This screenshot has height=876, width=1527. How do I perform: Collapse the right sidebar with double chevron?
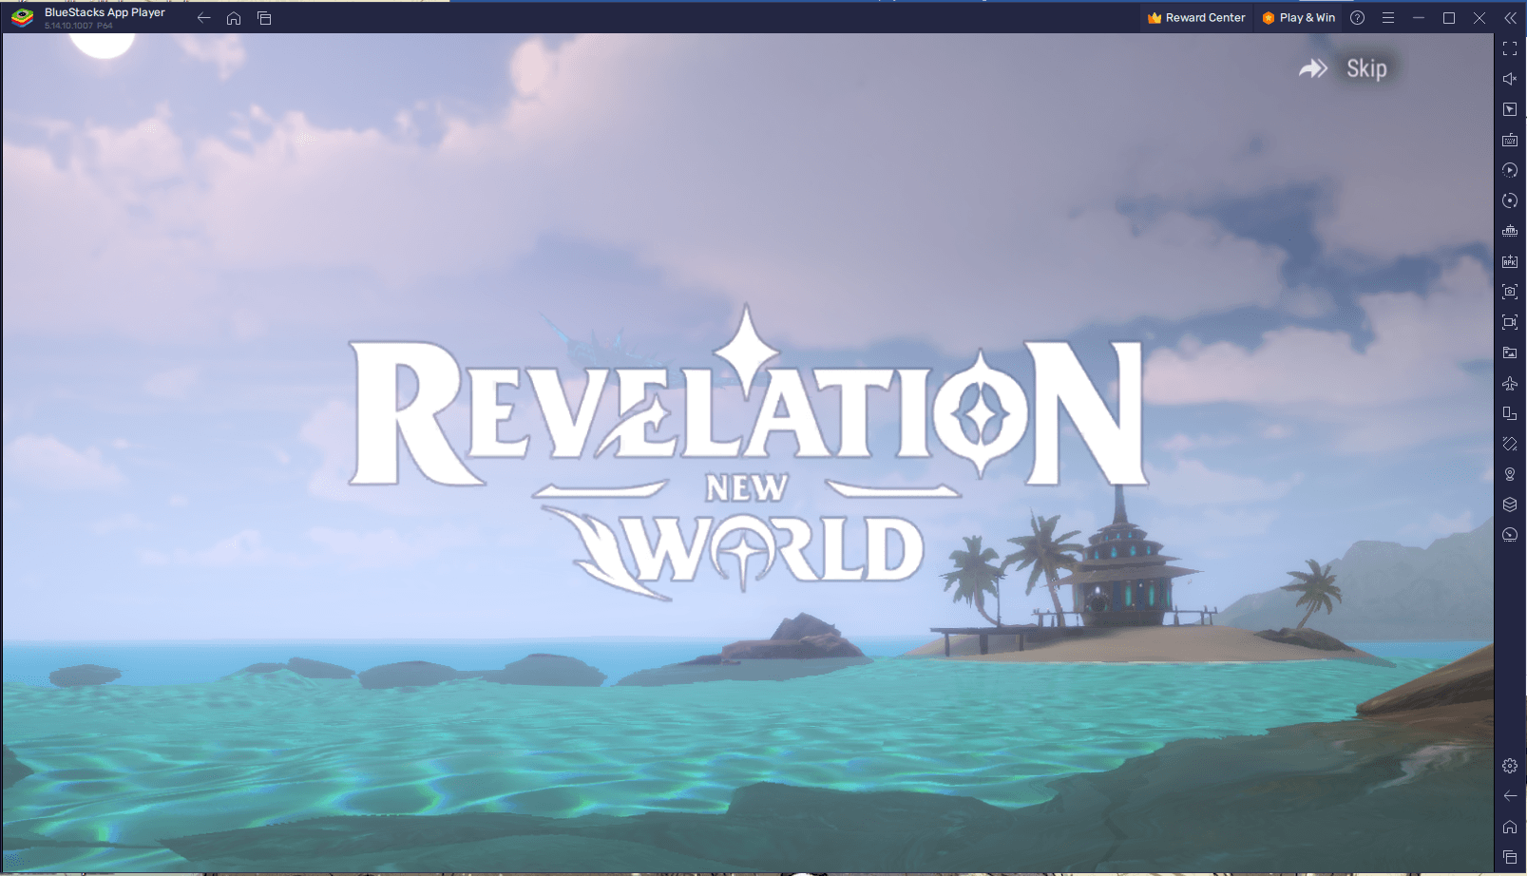point(1510,18)
